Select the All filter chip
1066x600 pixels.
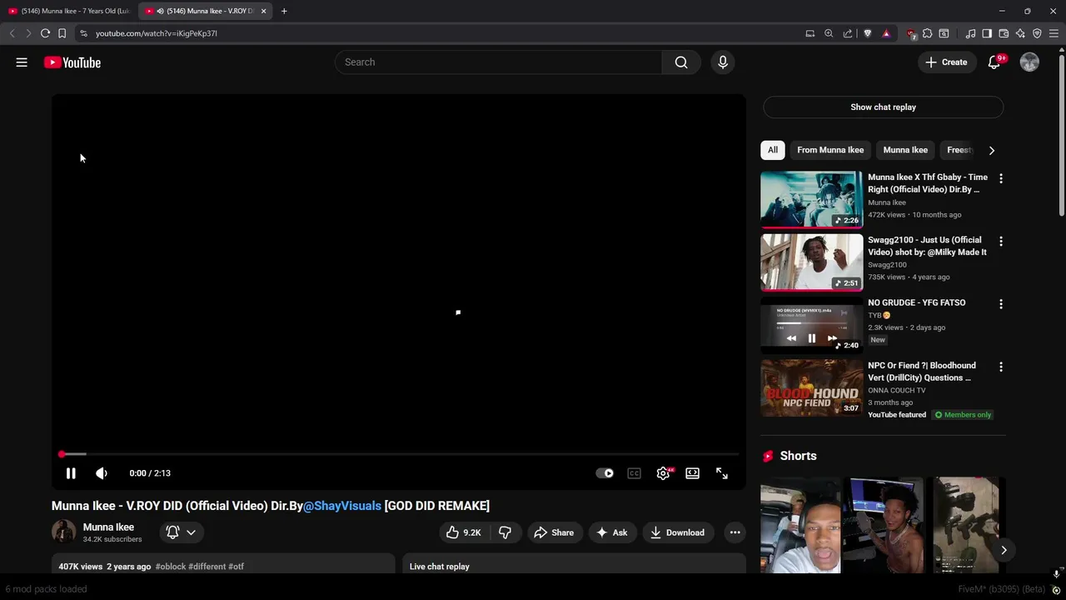(x=773, y=150)
